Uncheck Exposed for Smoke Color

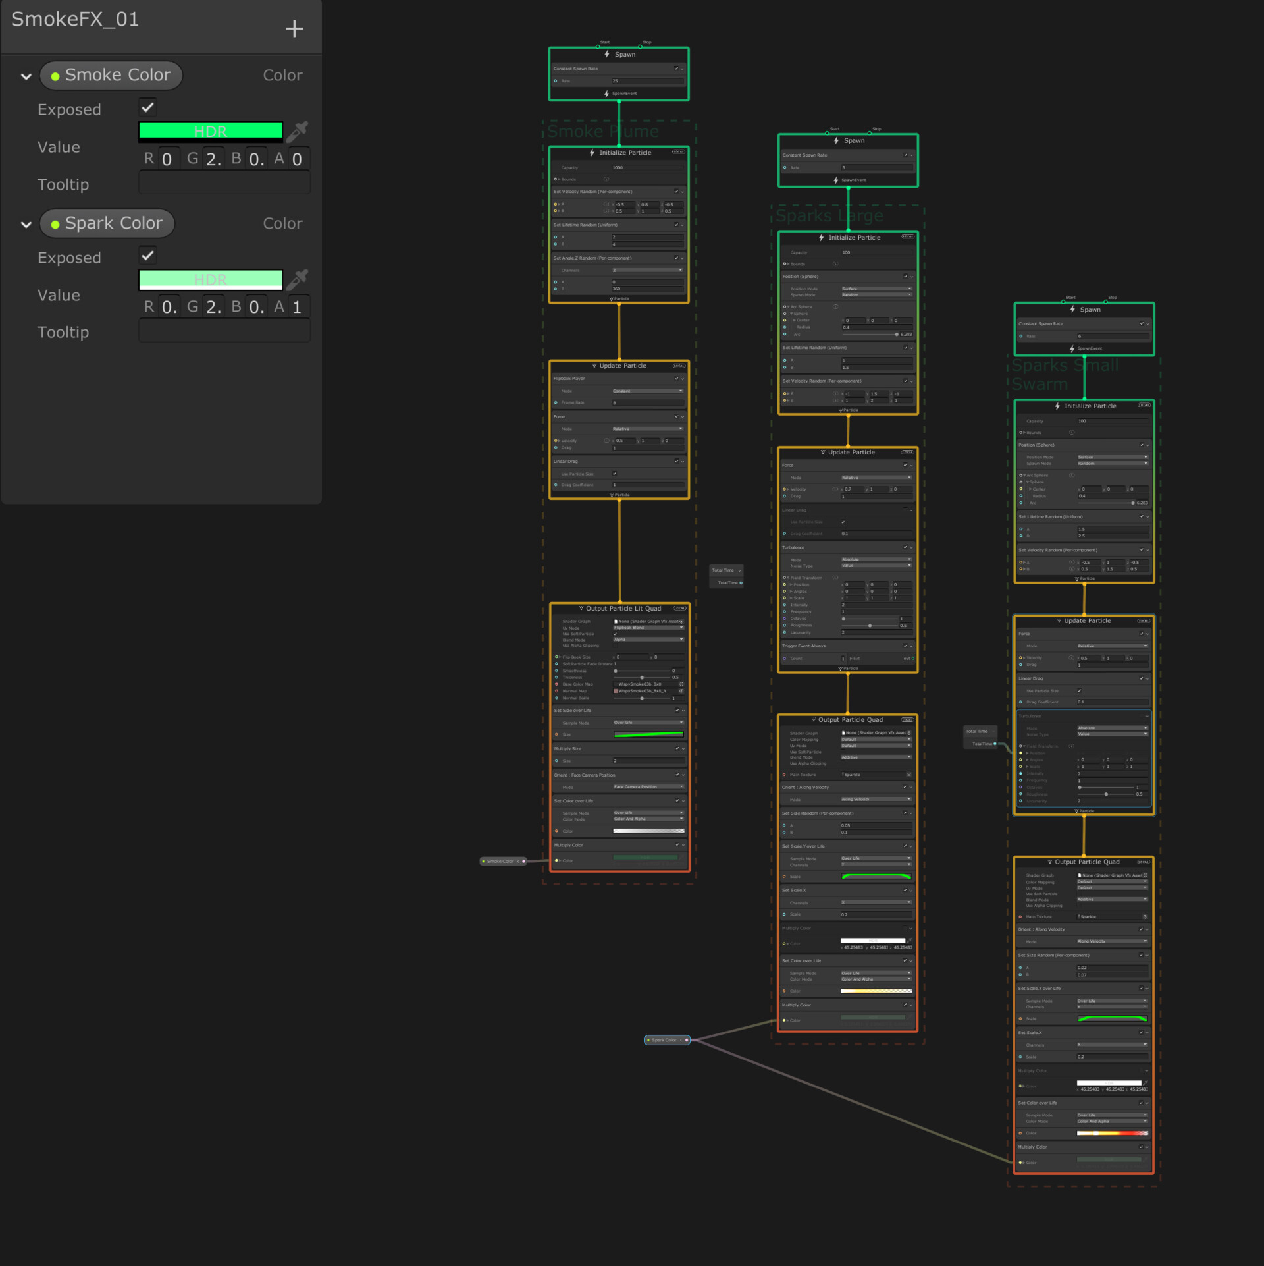[147, 107]
